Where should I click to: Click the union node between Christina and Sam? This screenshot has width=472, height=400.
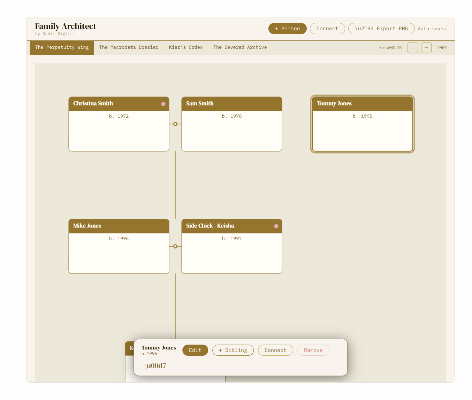coord(175,124)
